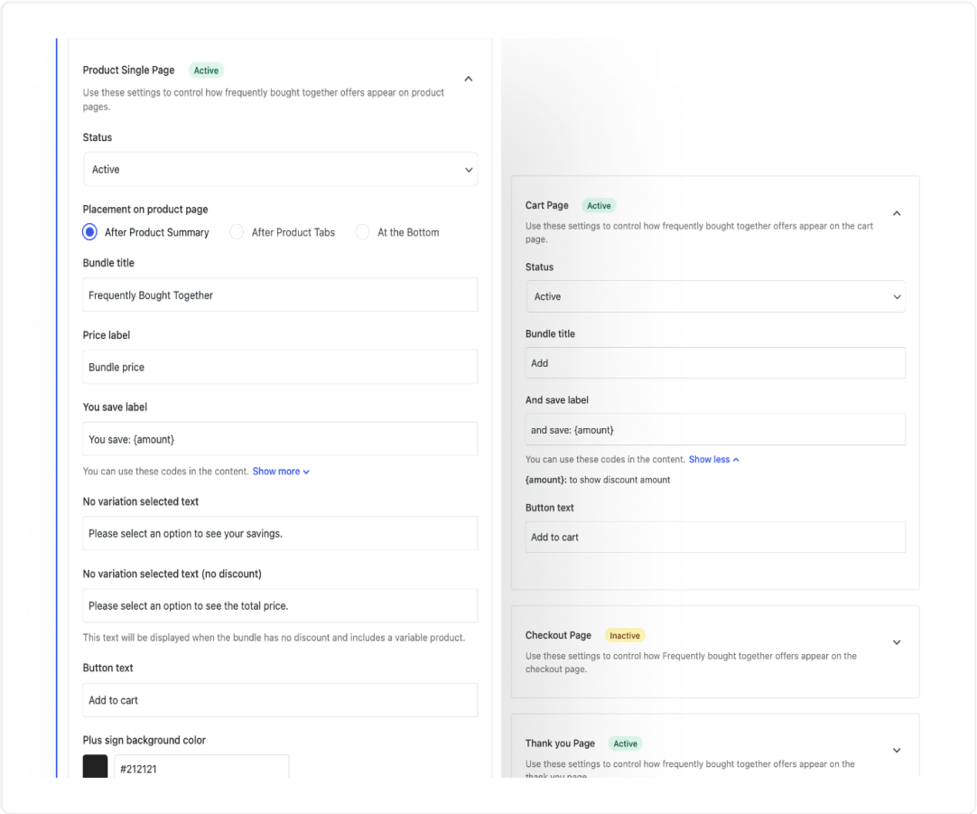Click Show less codes link
The height and width of the screenshot is (814, 977).
tap(713, 460)
